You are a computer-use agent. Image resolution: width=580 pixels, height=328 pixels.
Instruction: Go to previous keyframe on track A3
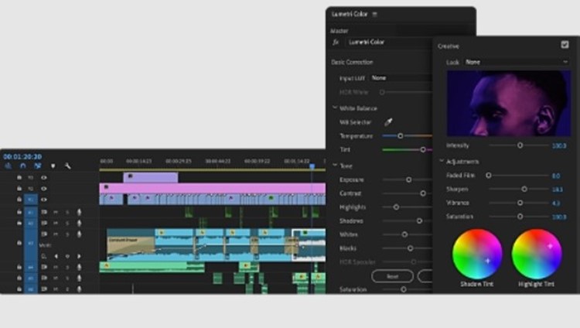pos(56,256)
